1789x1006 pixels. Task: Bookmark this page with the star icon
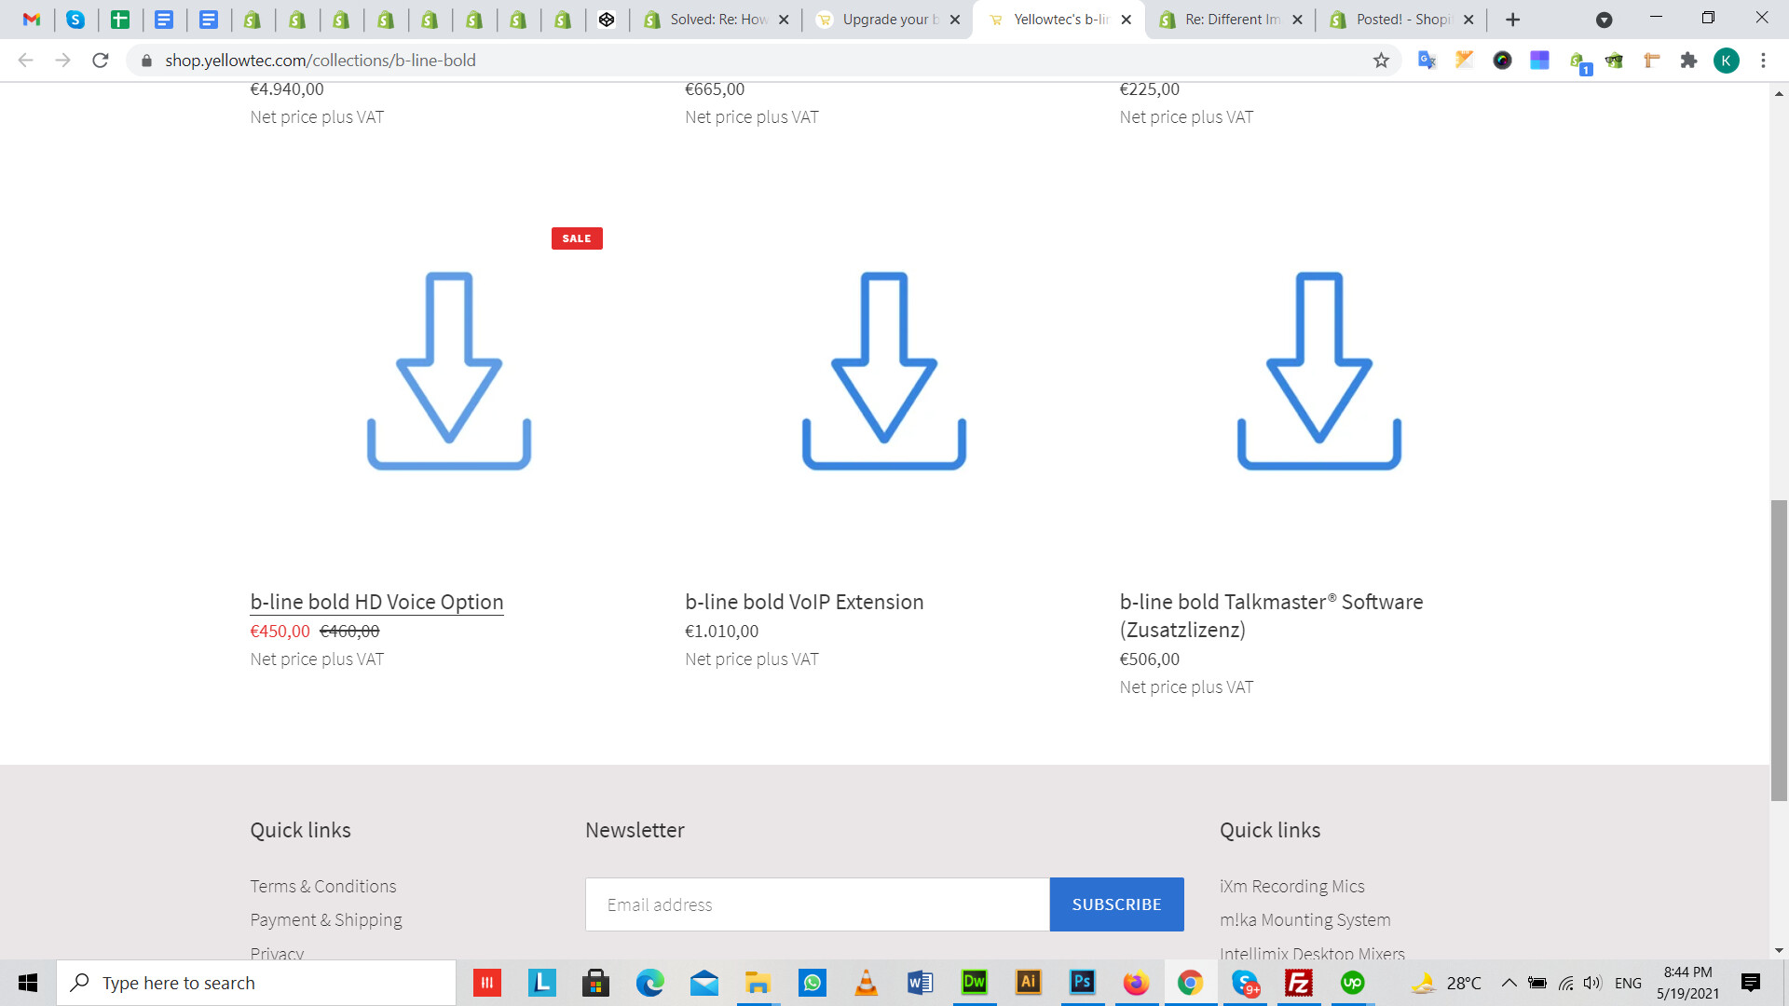(x=1381, y=61)
